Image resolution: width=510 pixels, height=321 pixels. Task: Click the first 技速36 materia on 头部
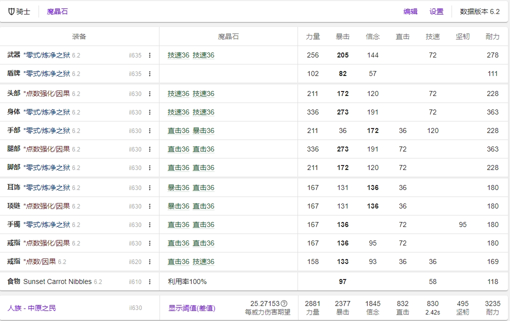coord(178,93)
